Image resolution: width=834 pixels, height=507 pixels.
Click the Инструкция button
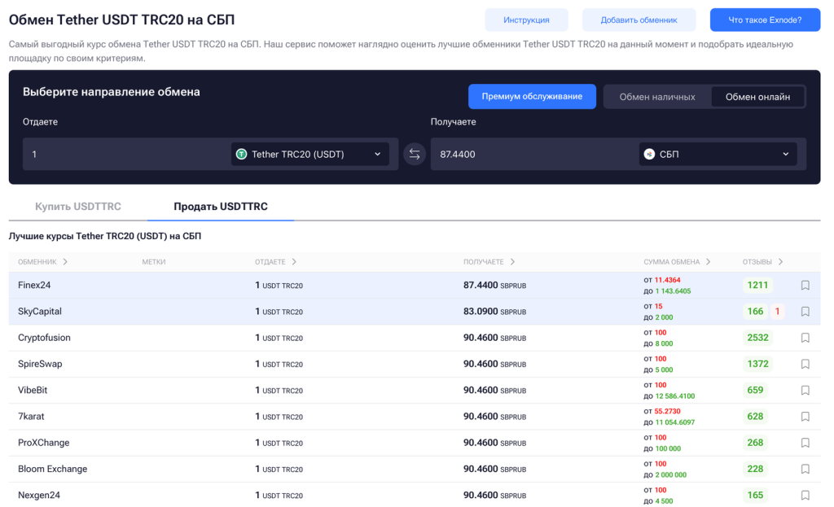coord(527,20)
